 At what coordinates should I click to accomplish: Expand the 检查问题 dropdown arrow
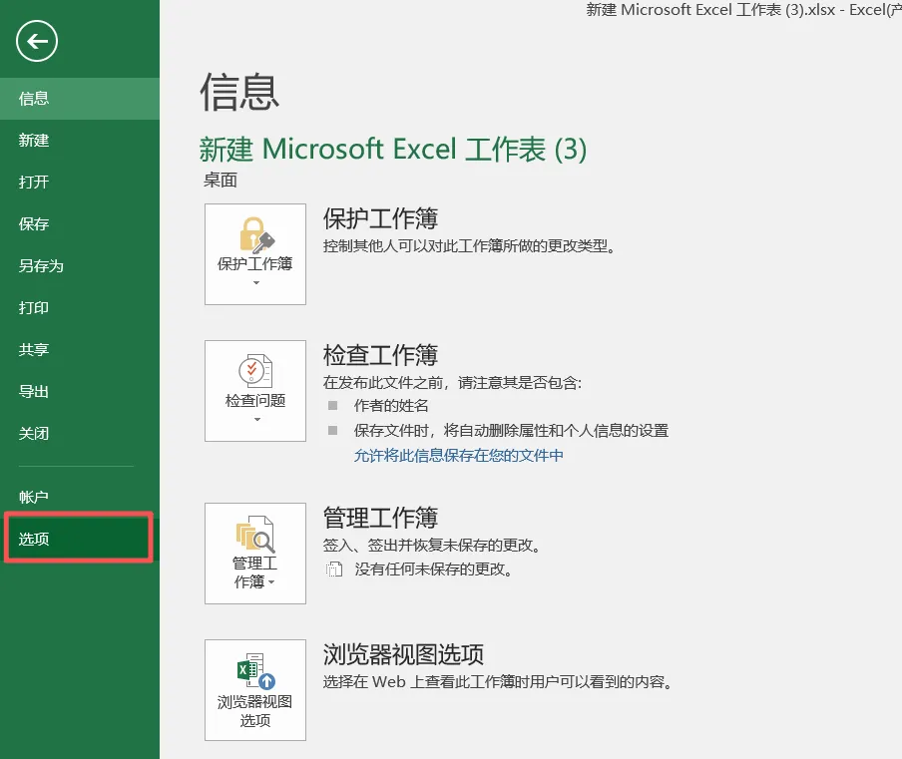[x=257, y=420]
